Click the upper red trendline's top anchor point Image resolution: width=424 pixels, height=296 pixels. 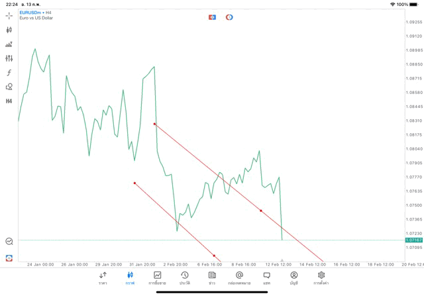[154, 124]
